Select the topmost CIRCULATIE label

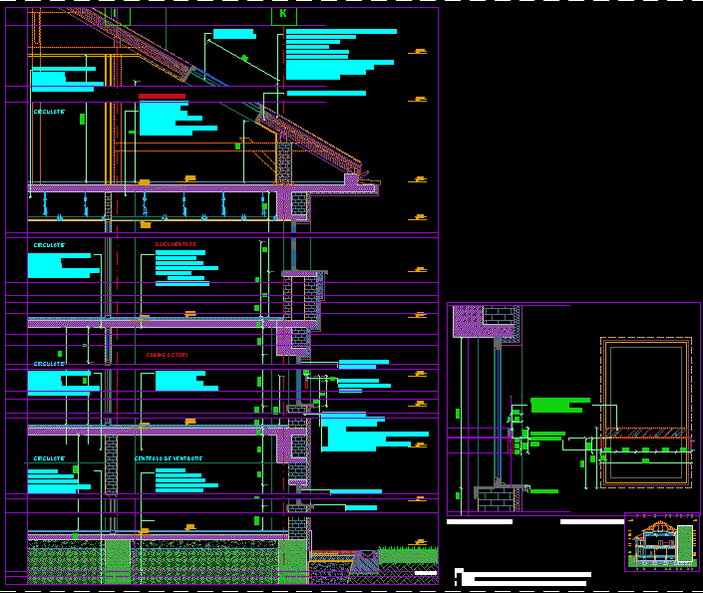pos(50,112)
